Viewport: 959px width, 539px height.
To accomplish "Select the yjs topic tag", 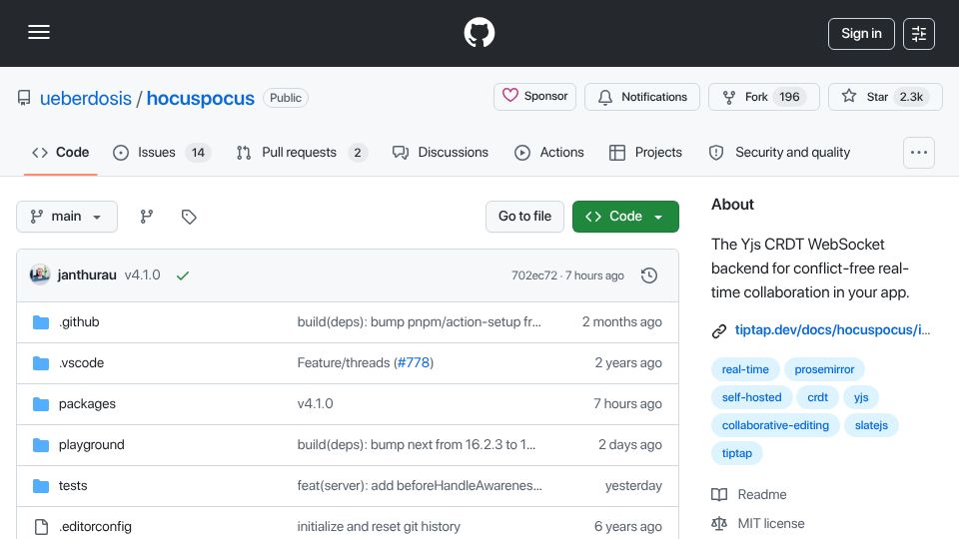I will [861, 397].
